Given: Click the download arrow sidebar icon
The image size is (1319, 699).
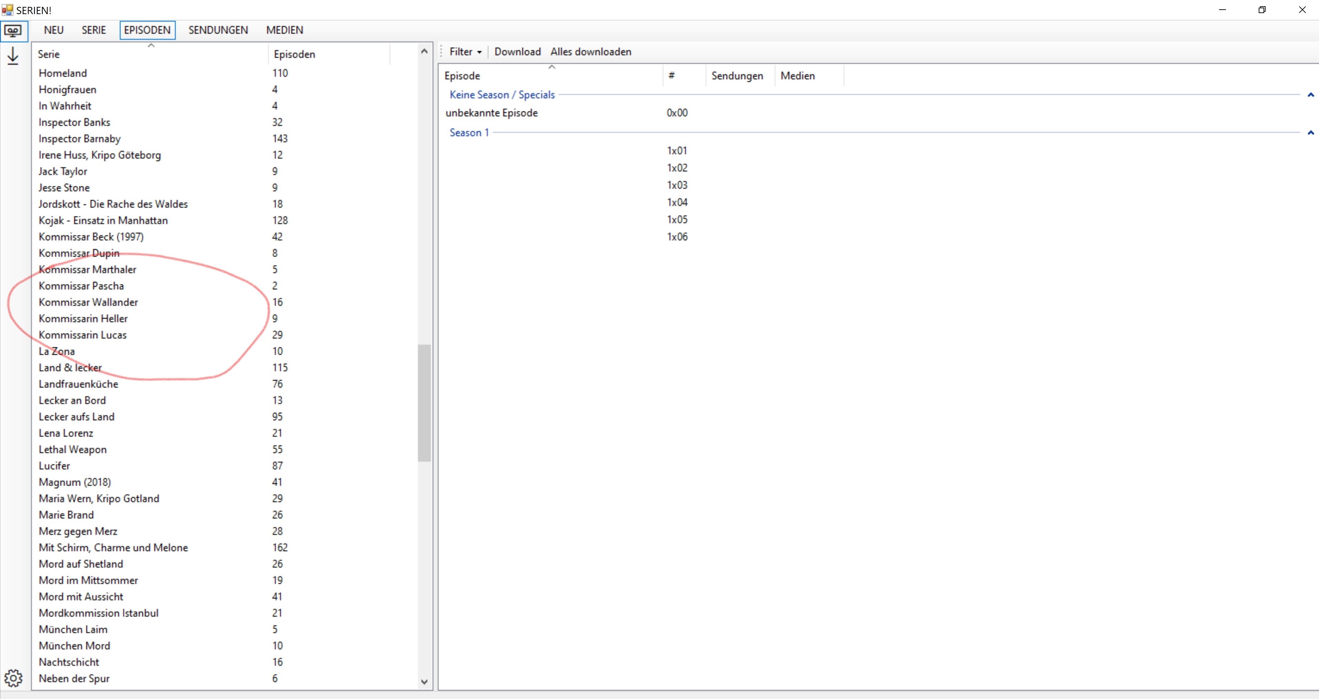Looking at the screenshot, I should pyautogui.click(x=13, y=56).
